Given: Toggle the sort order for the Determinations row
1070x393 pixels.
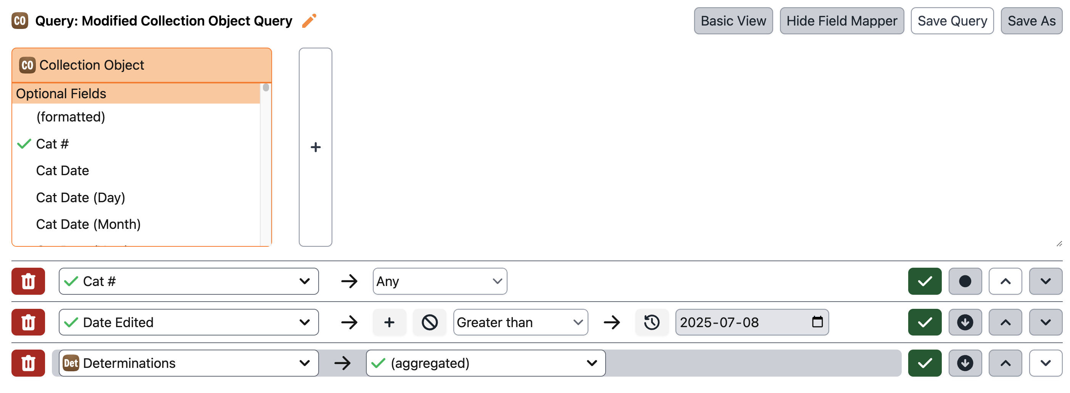Looking at the screenshot, I should pyautogui.click(x=965, y=363).
